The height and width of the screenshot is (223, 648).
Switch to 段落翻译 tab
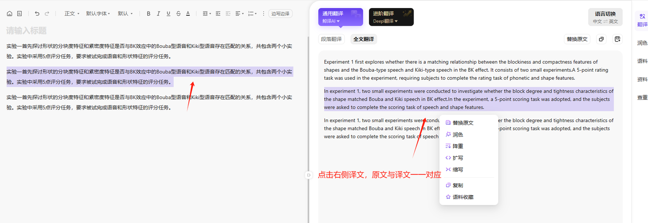[332, 39]
